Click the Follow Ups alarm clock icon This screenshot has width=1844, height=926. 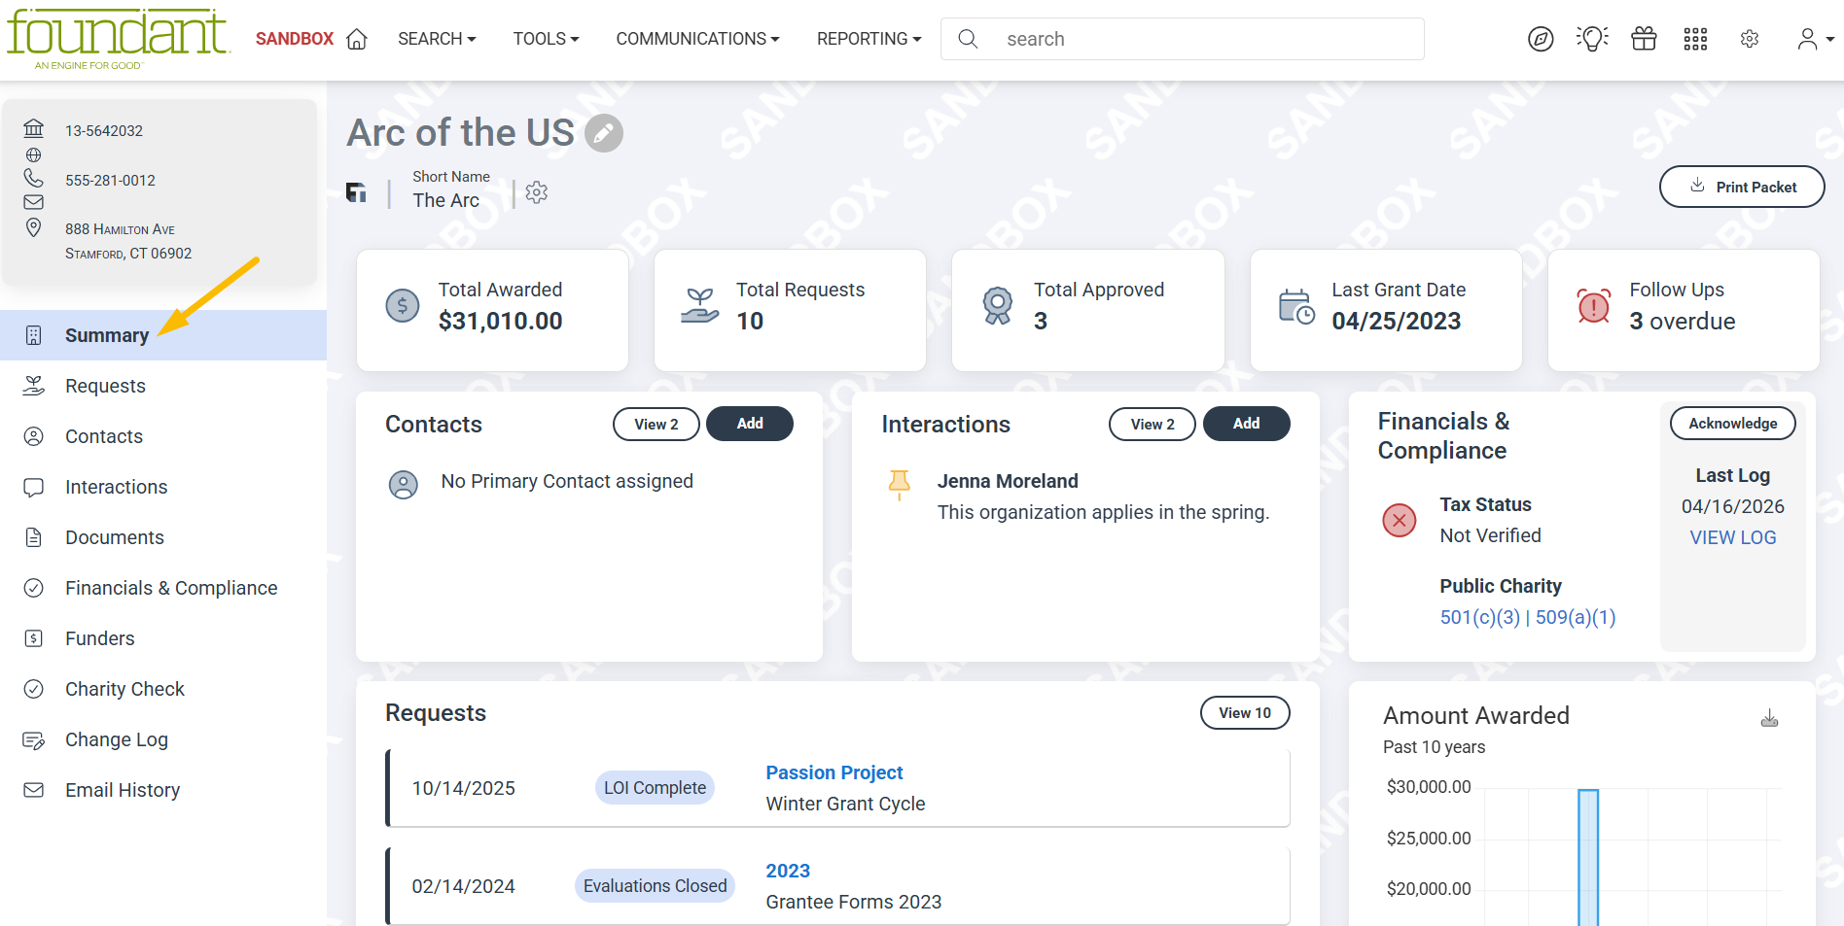pos(1594,306)
